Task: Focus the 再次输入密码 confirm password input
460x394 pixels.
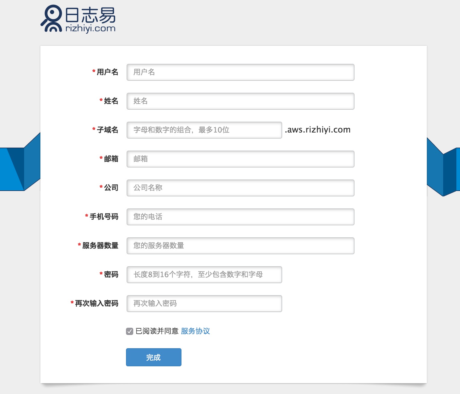Action: 204,304
